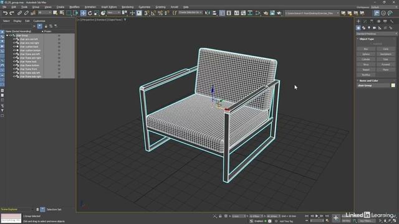
Task: Open the Workspaces dropdown
Action: tap(384, 7)
